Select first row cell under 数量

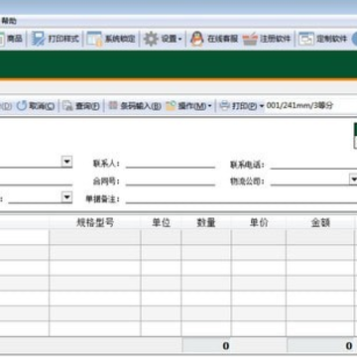pyautogui.click(x=206, y=237)
